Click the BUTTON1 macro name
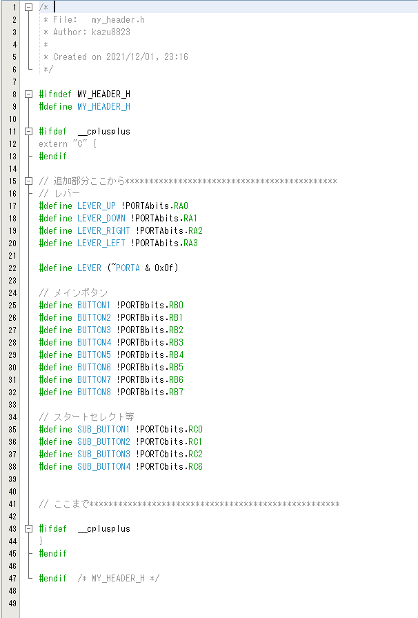The image size is (418, 618). [94, 305]
